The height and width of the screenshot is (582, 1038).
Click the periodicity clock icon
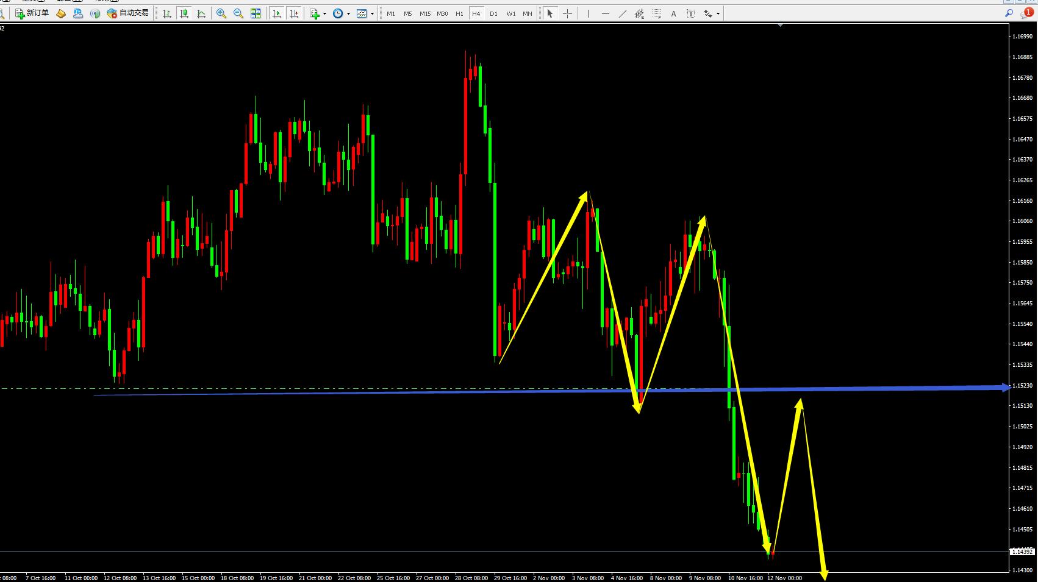point(338,13)
